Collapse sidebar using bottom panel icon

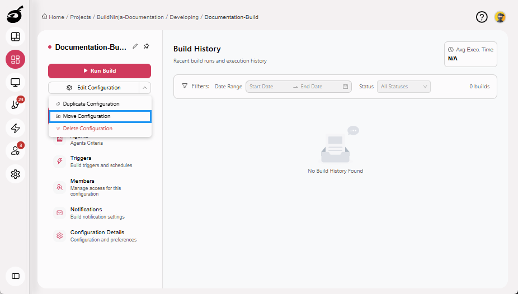tap(16, 276)
